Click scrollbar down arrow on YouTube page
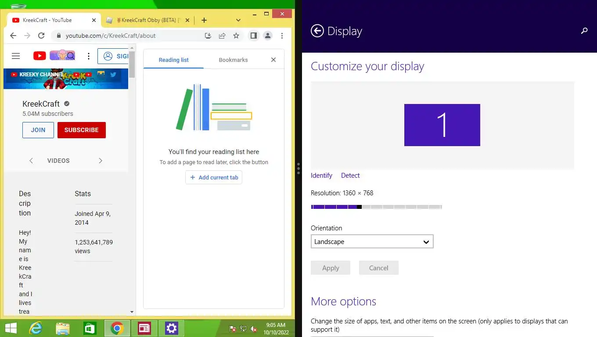This screenshot has width=597, height=337. tap(132, 312)
